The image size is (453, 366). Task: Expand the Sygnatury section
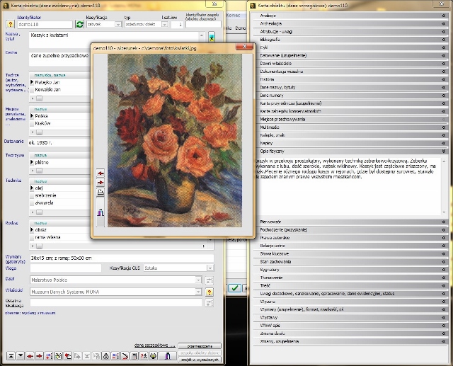click(351, 270)
